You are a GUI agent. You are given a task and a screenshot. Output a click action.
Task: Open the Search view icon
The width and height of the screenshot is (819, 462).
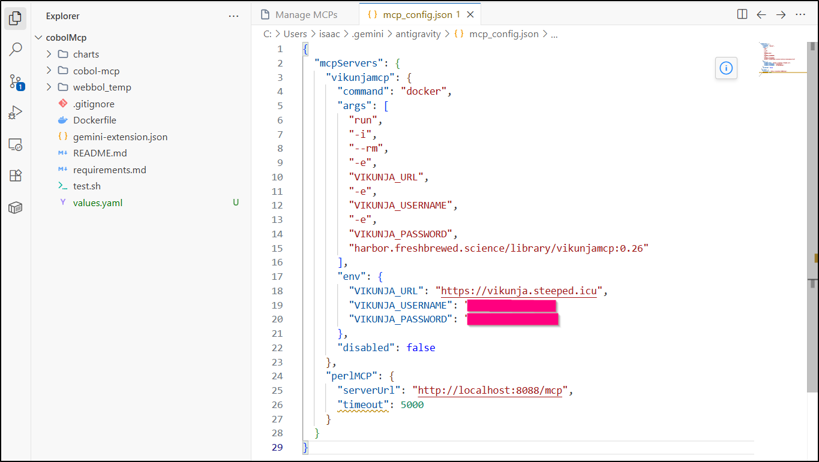pyautogui.click(x=16, y=49)
